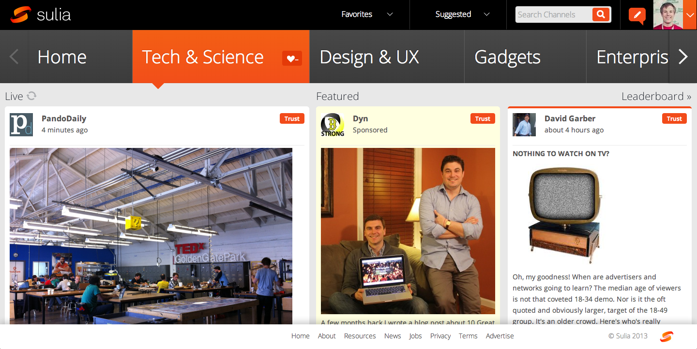697x349 pixels.
Task: Open the PandoDaily author name
Action: 64,118
